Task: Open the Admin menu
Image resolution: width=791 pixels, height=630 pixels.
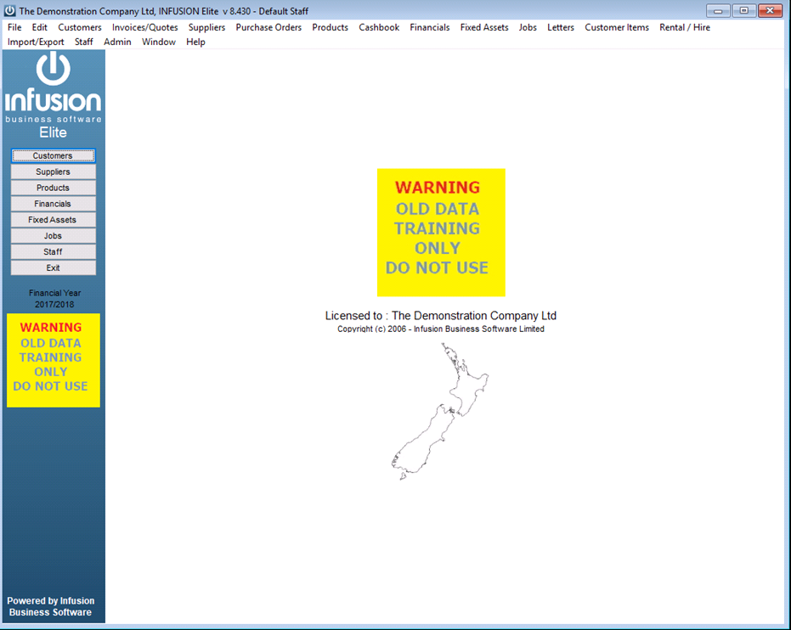Action: point(117,42)
